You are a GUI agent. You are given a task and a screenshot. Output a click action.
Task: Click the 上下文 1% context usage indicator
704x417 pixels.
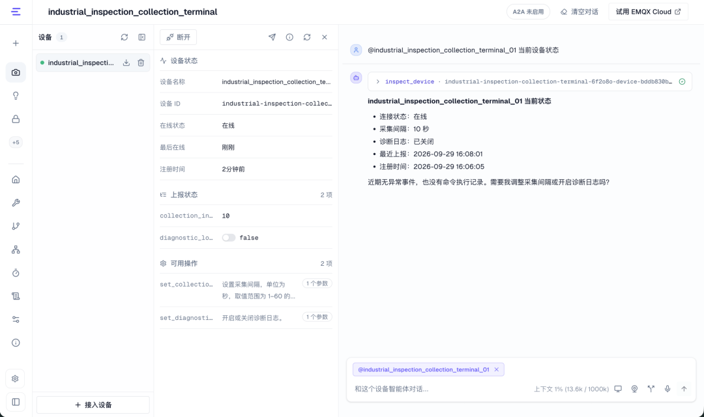click(571, 389)
